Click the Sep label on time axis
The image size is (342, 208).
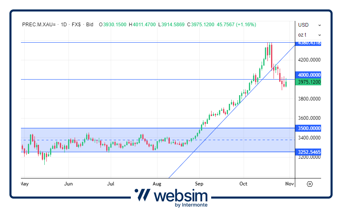point(200,184)
